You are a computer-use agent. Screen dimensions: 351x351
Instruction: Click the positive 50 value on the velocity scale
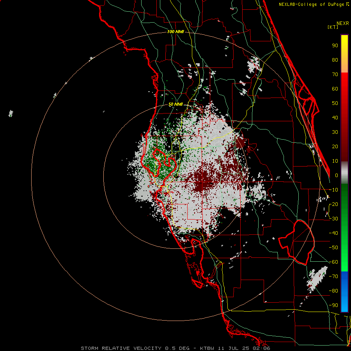pos(335,103)
